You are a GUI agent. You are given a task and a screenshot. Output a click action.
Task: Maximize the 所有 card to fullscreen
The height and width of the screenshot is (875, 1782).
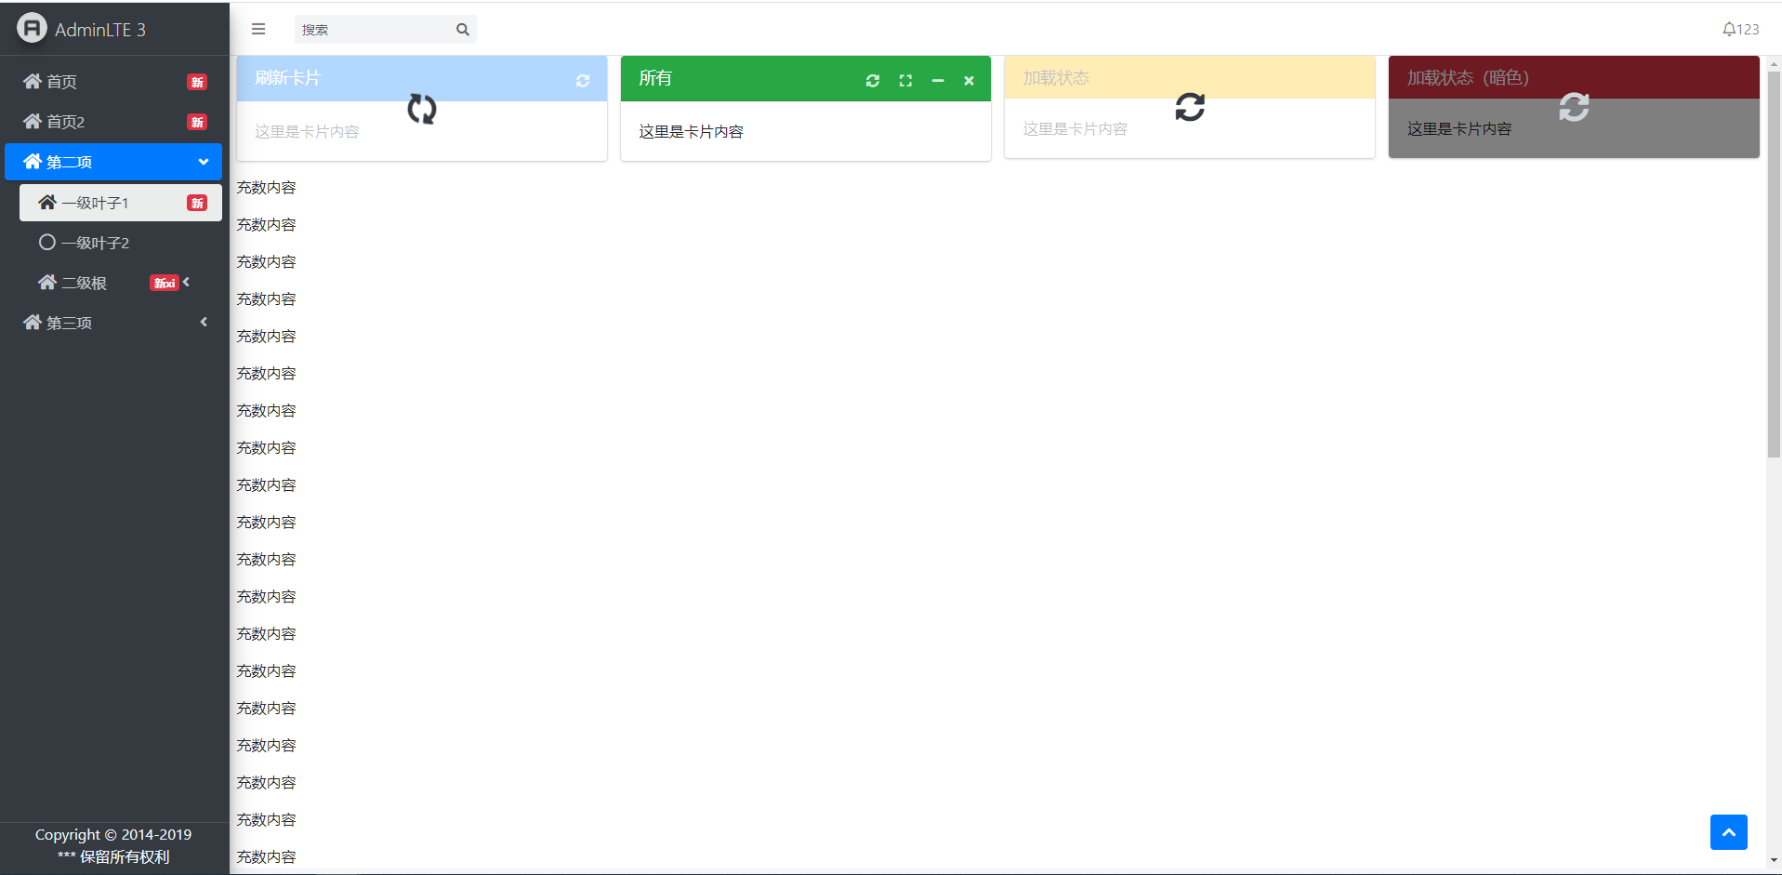tap(905, 81)
